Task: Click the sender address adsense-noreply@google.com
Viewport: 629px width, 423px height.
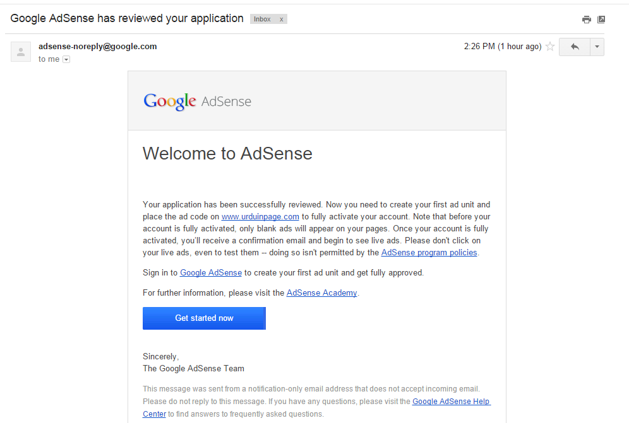Action: click(x=98, y=47)
